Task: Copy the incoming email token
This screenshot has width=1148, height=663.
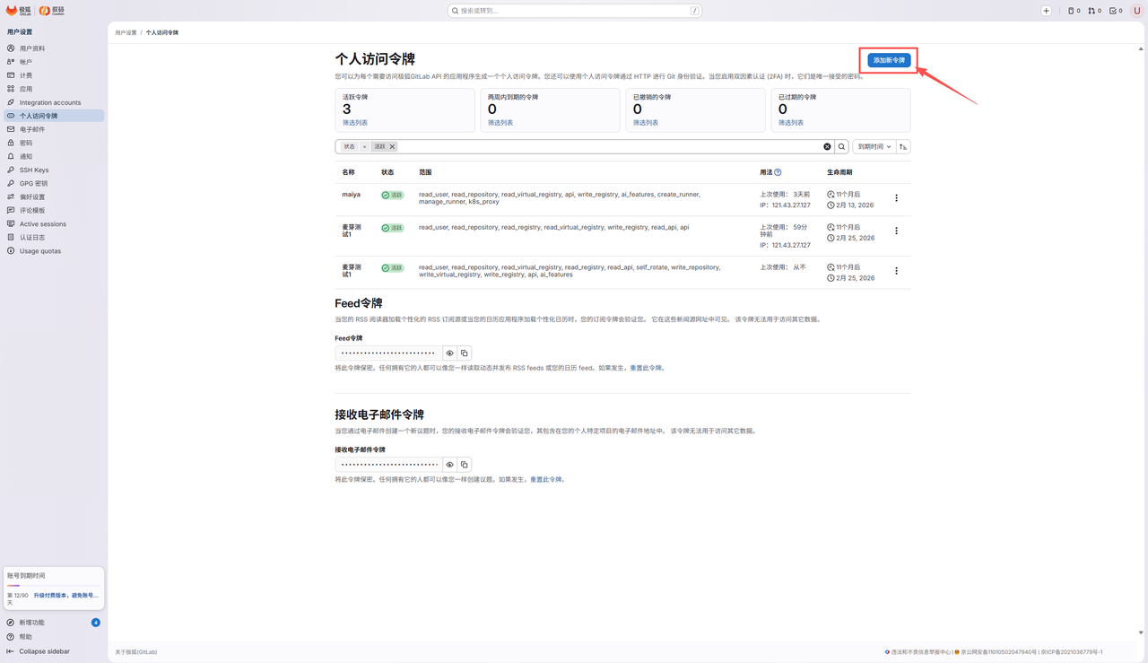Action: [464, 465]
